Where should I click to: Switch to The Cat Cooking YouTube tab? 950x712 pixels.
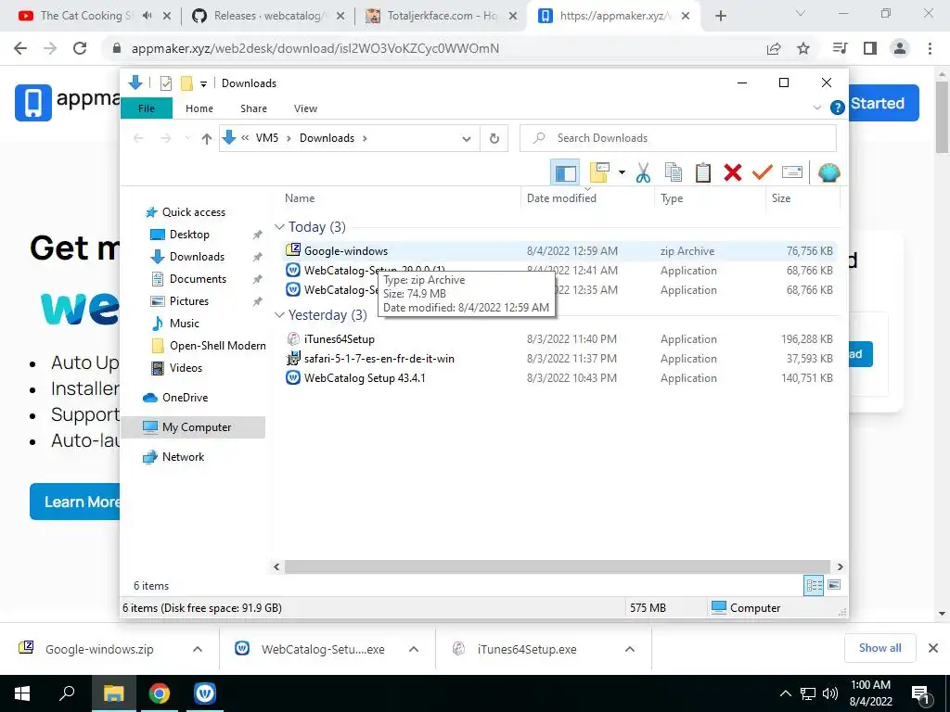click(x=94, y=16)
